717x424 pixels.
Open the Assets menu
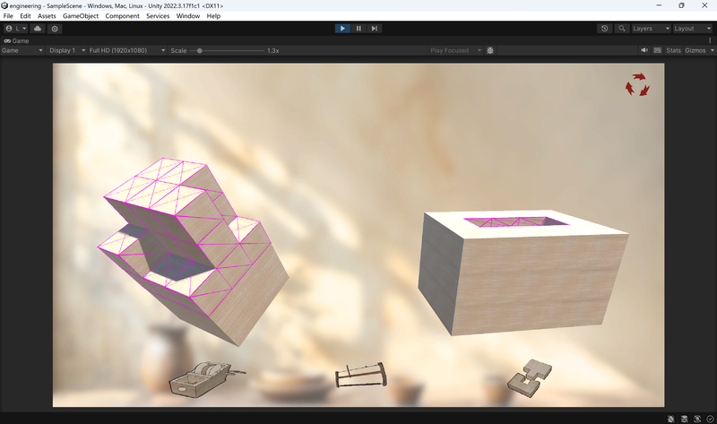[47, 16]
